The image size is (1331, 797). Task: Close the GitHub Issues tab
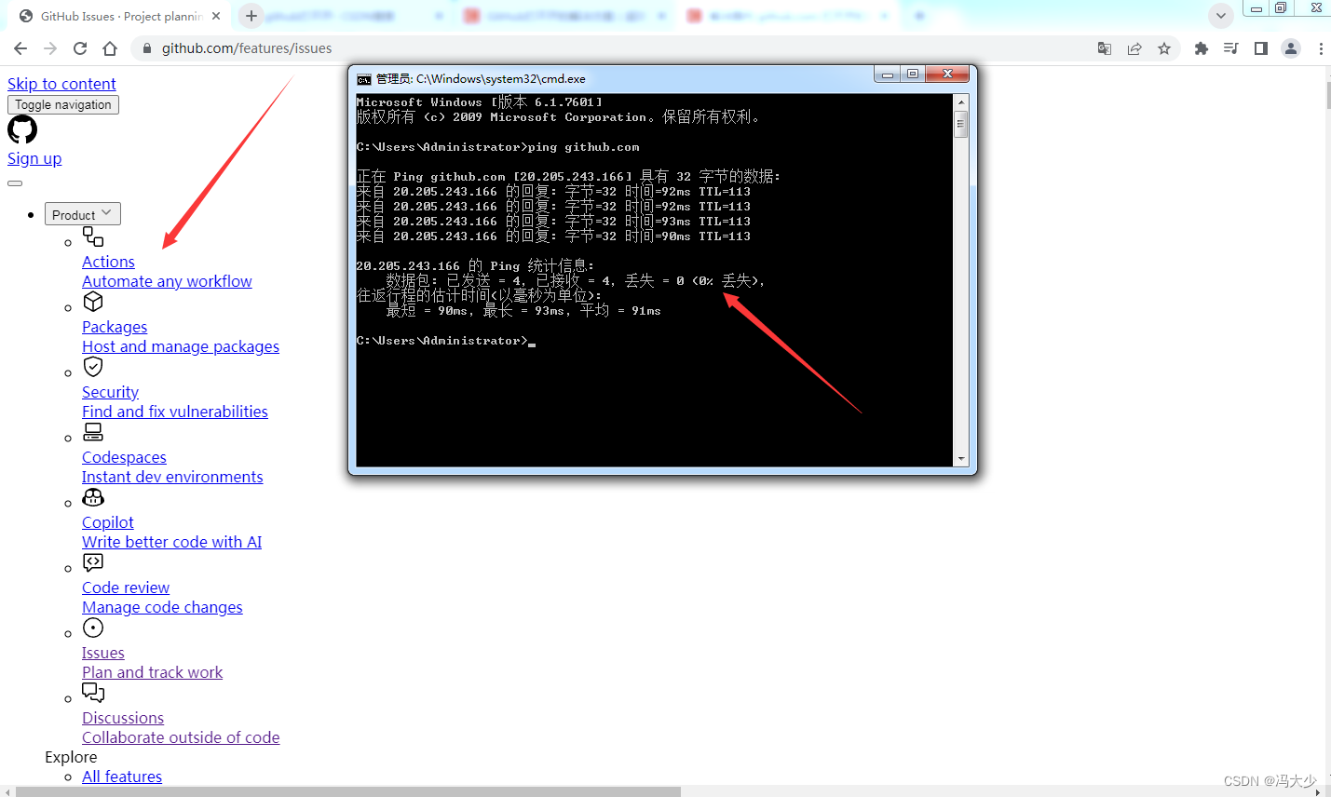(x=216, y=16)
